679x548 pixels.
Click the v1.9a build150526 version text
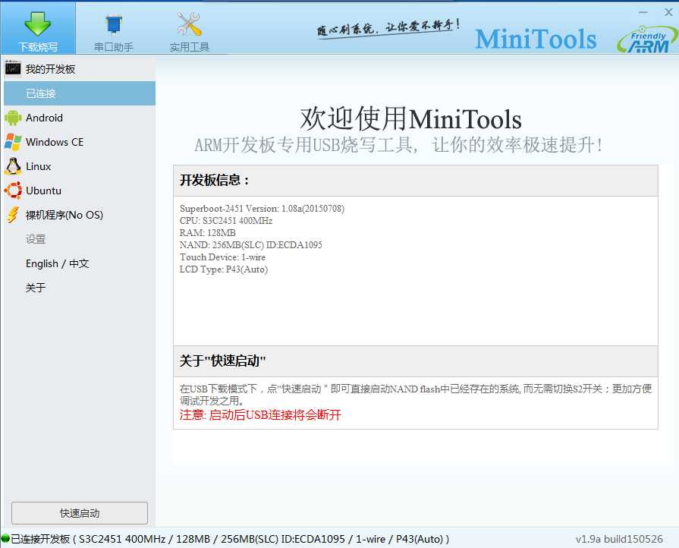(619, 539)
